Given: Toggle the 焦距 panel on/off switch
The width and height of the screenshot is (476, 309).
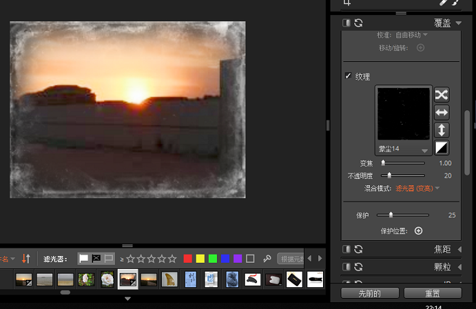Looking at the screenshot, I should point(347,250).
